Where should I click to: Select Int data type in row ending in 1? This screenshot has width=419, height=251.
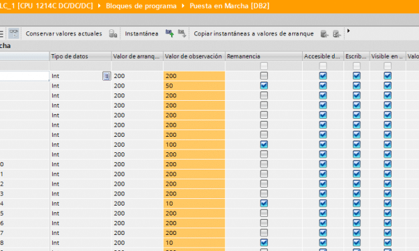pos(80,174)
